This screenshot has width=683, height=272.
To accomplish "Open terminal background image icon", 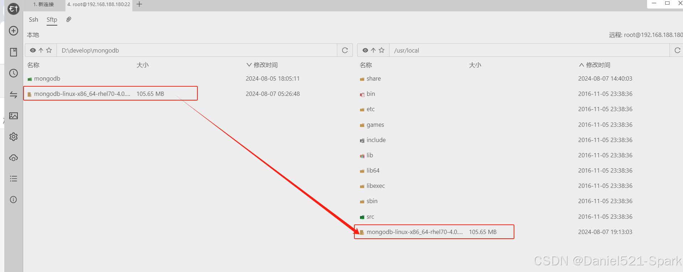I will point(14,116).
